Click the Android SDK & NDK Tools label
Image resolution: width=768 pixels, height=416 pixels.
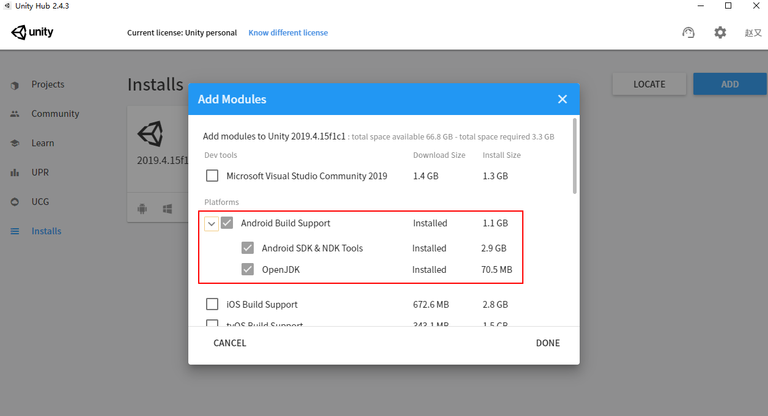(312, 248)
